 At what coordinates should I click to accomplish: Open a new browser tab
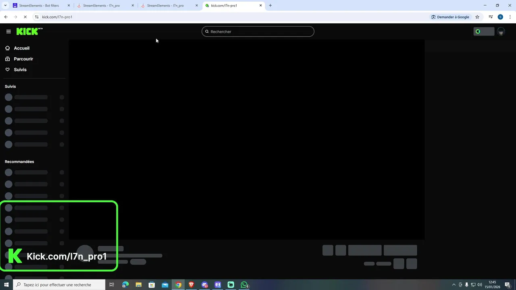click(x=270, y=6)
